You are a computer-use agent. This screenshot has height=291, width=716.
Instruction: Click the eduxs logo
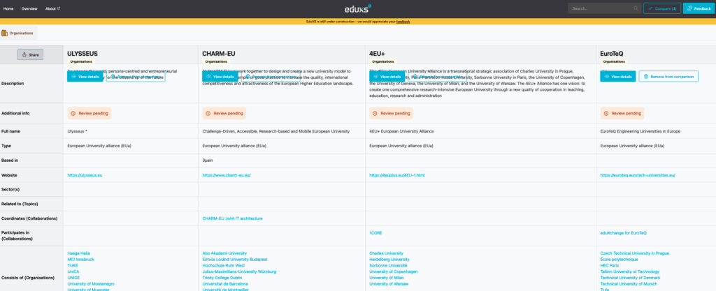358,8
